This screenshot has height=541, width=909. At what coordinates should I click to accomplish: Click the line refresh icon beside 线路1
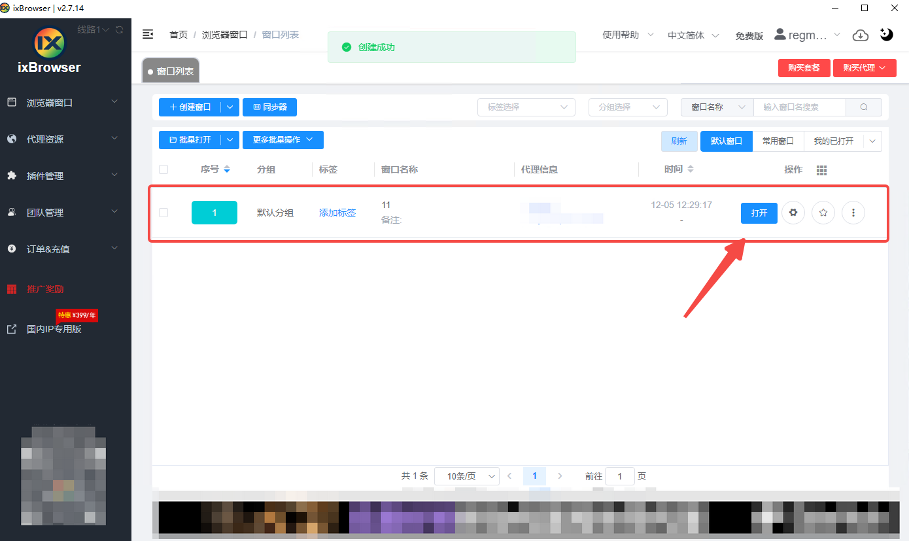coord(119,29)
